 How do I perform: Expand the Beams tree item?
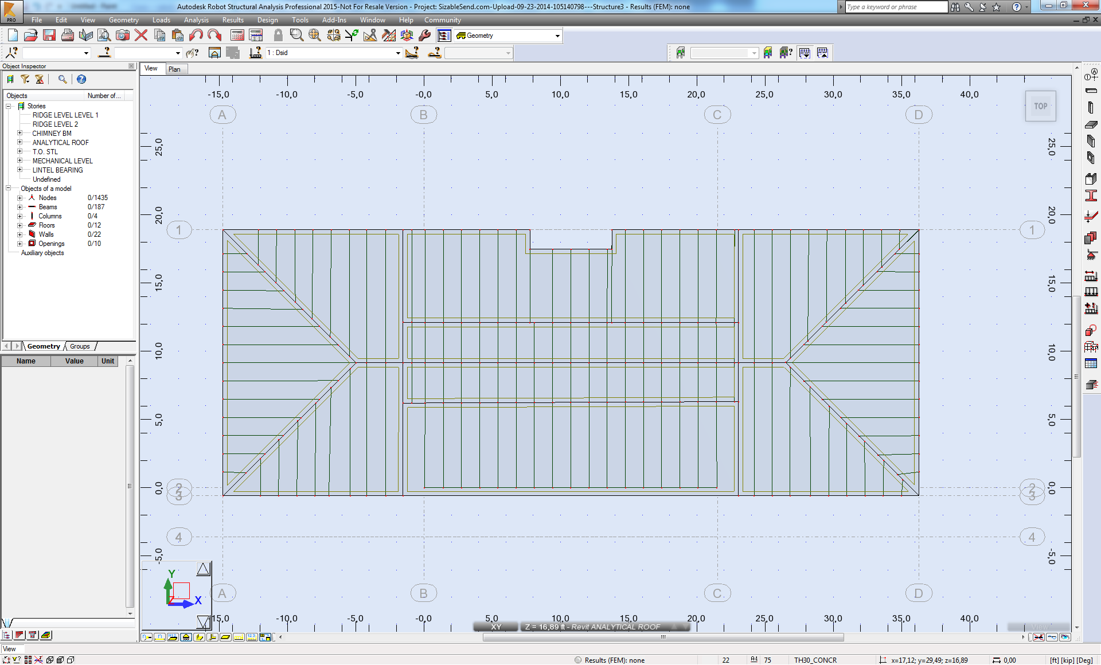click(x=20, y=207)
